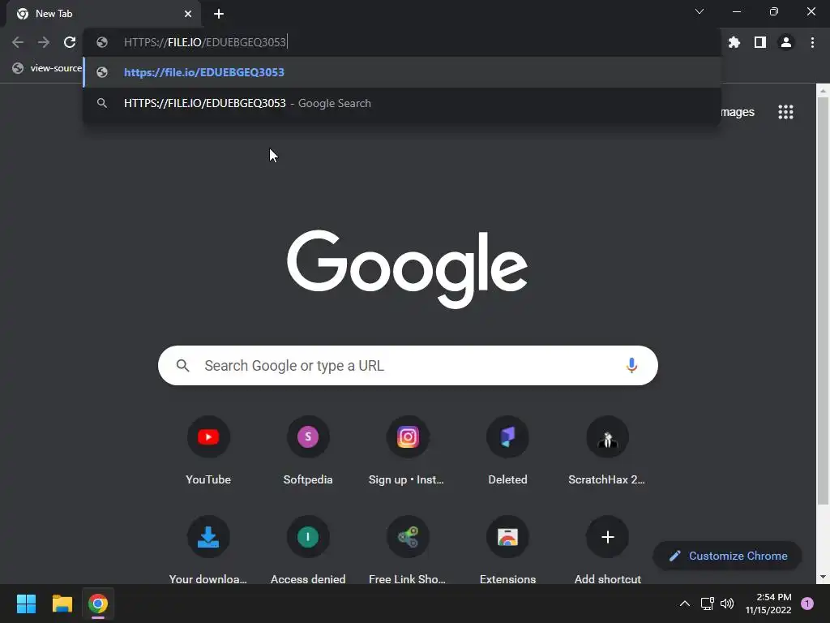Open the network status tray icon
Viewport: 830px width, 623px height.
707,604
